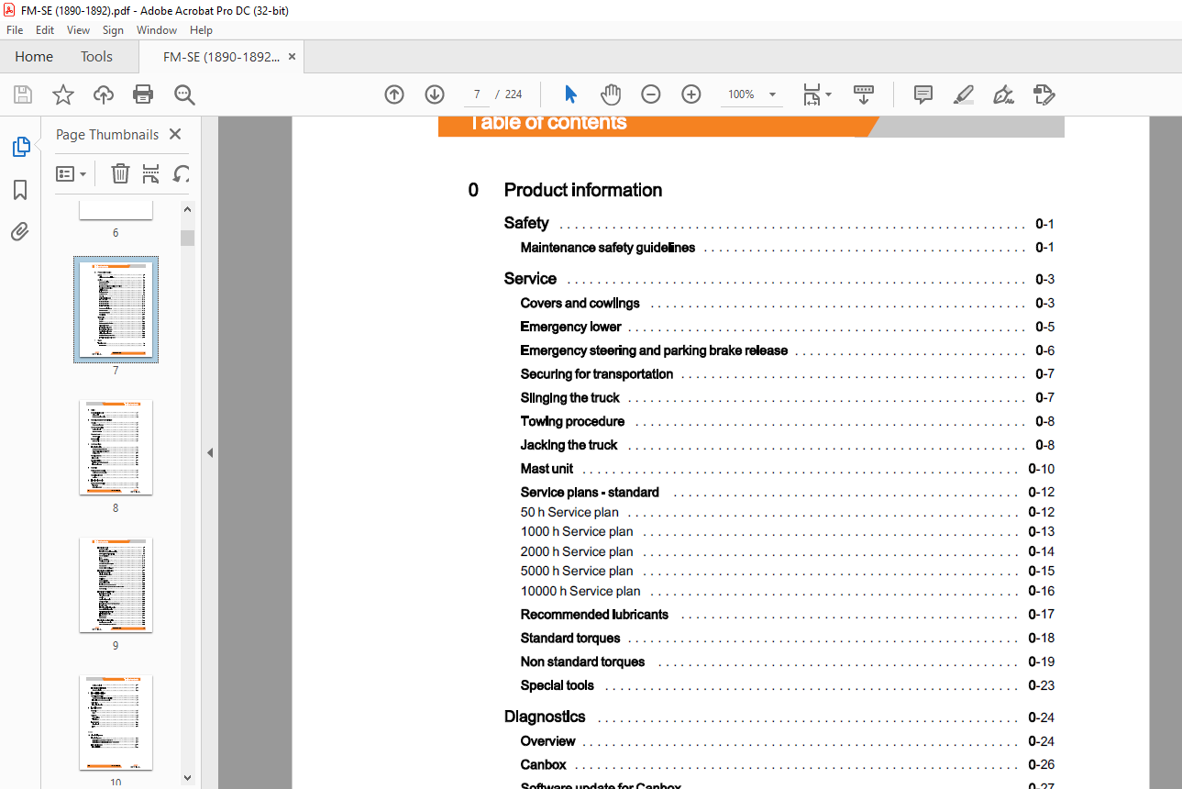Click the 5000 h Service plan line
1182x789 pixels.
click(x=577, y=572)
